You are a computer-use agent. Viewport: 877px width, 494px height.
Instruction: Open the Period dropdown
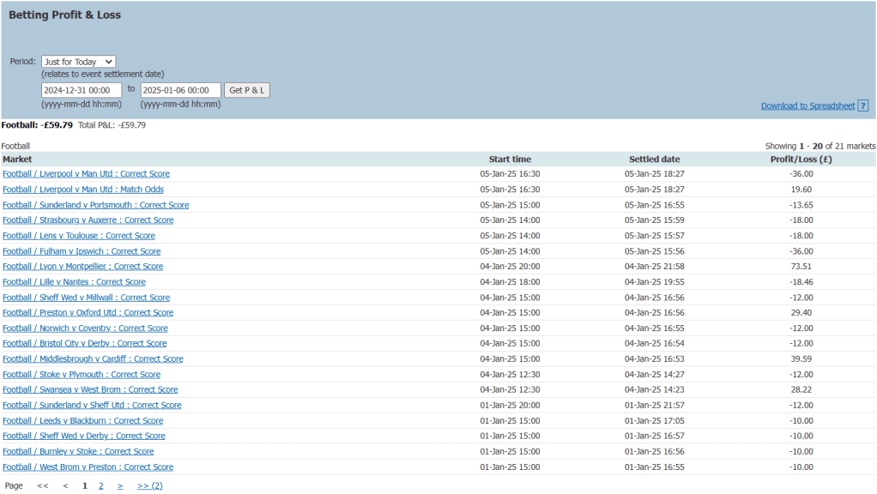click(78, 62)
